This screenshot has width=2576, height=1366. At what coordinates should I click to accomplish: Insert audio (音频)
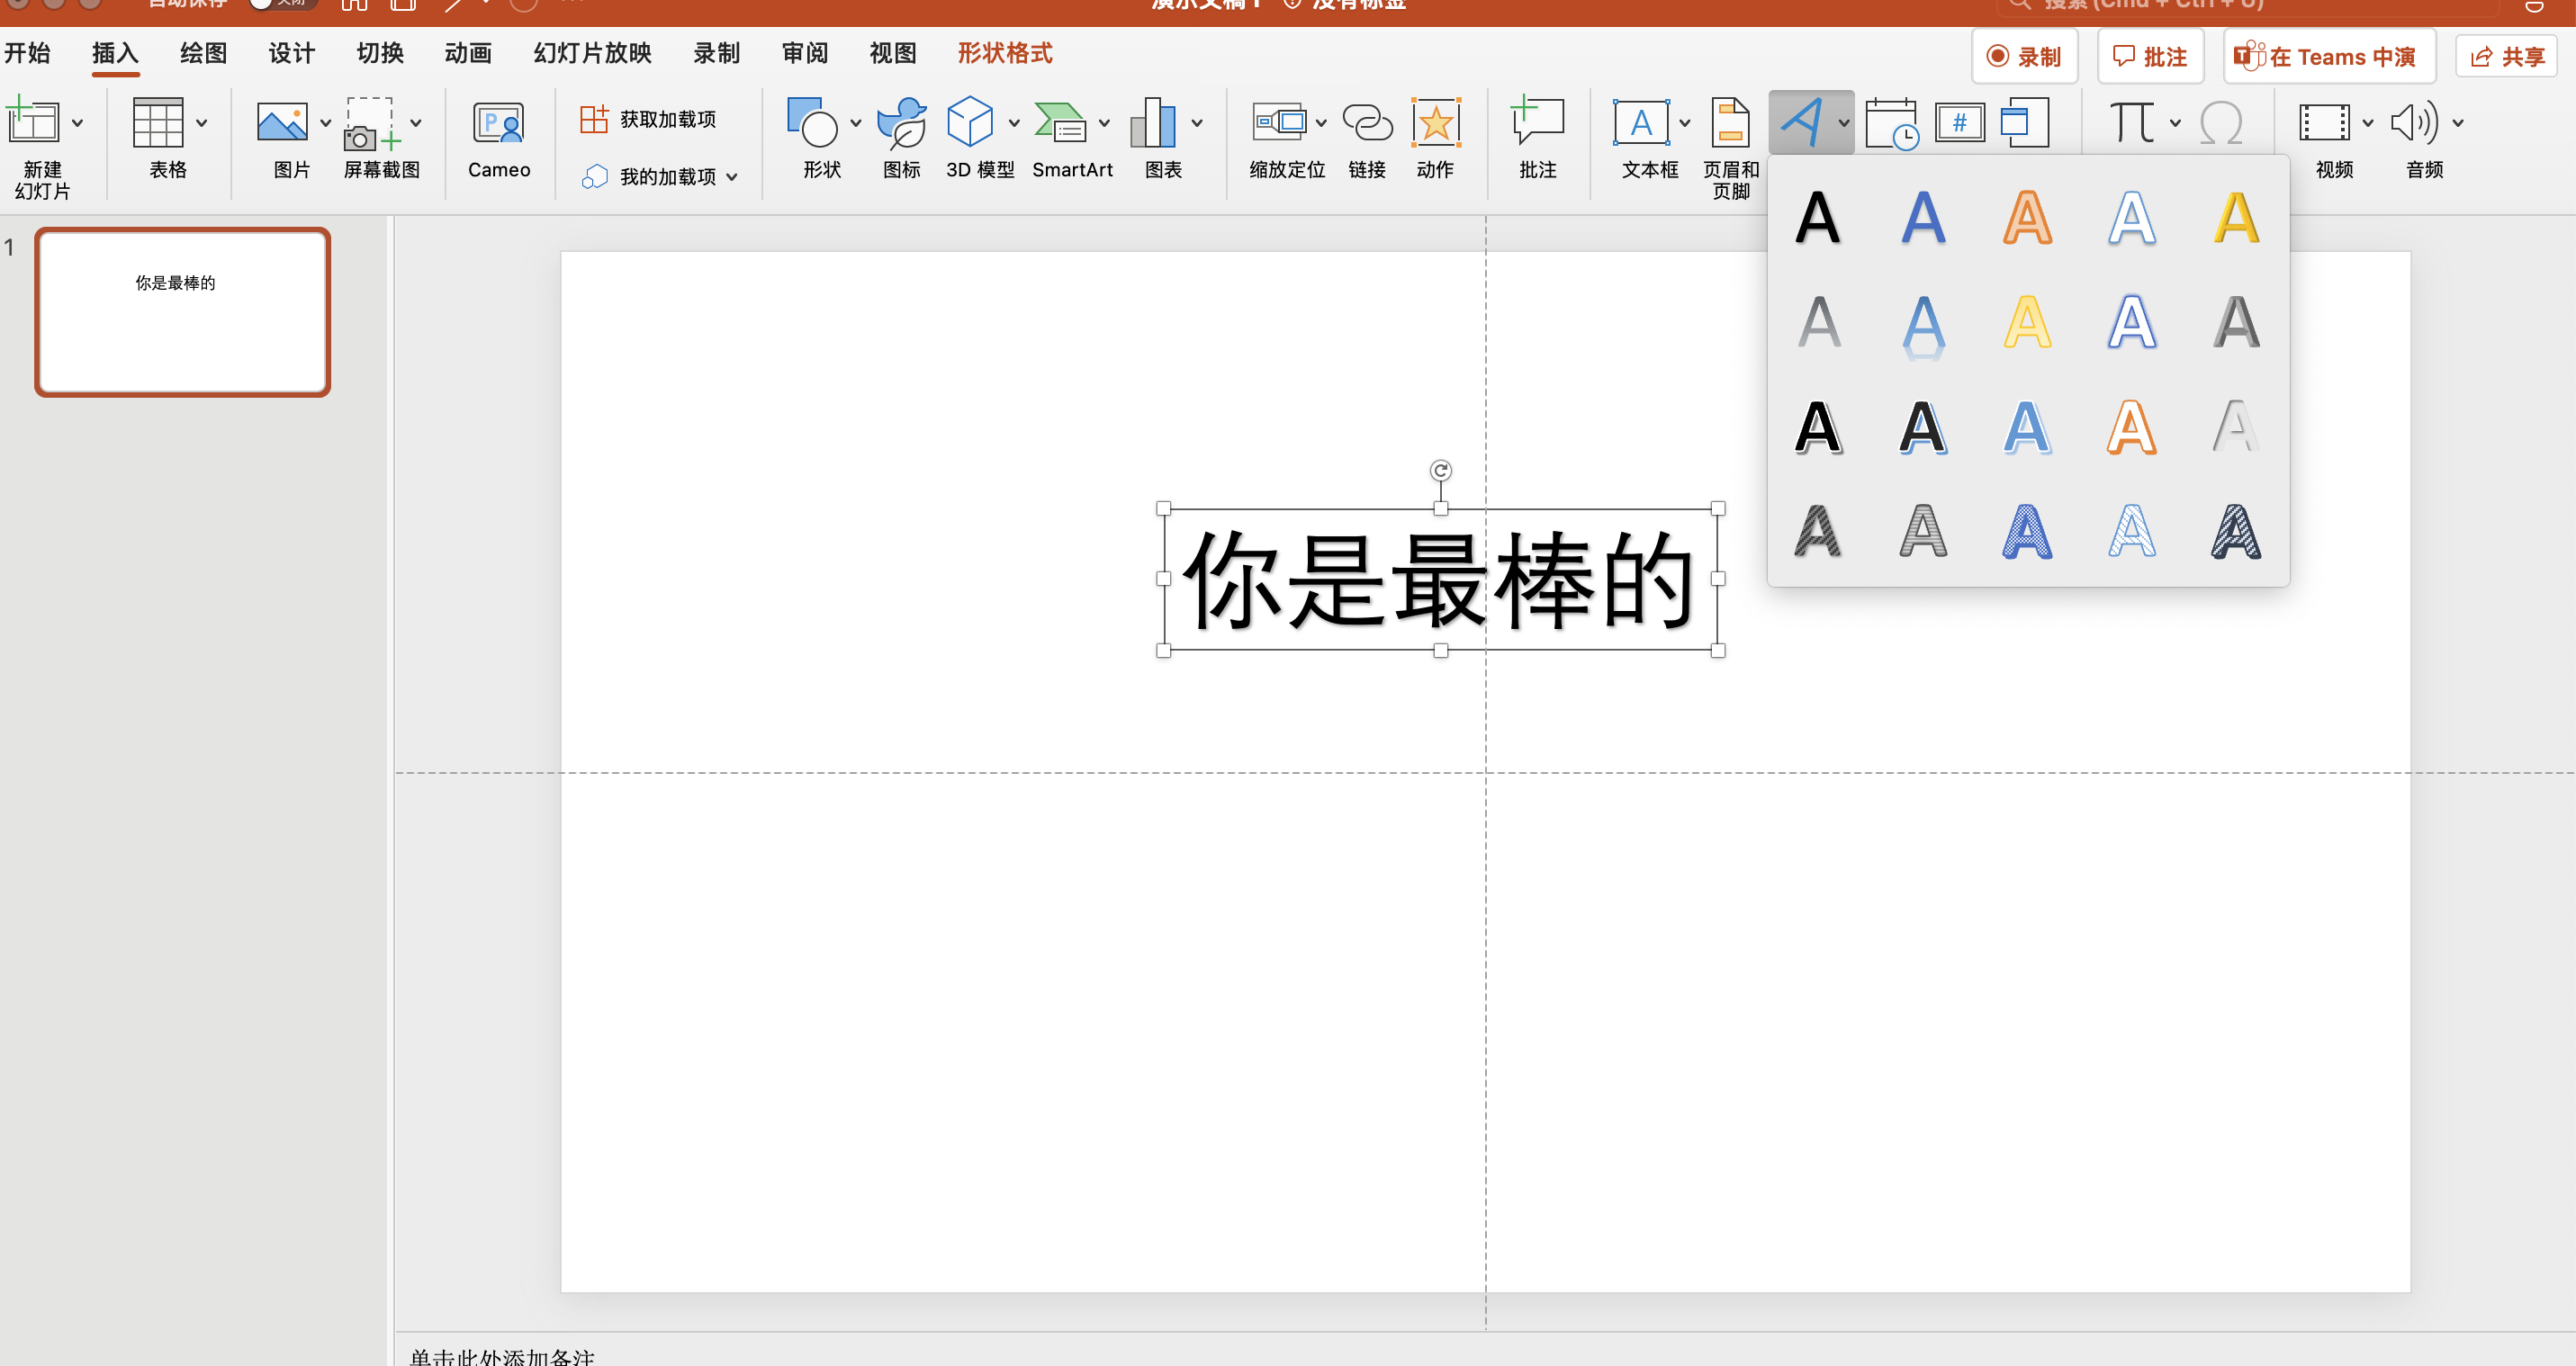(x=2414, y=122)
